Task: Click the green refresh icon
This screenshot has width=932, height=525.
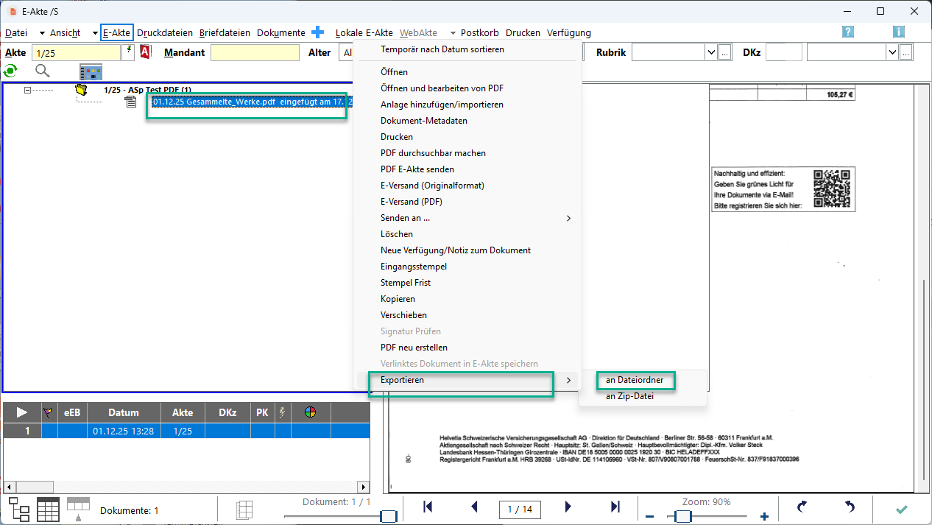Action: [x=10, y=71]
